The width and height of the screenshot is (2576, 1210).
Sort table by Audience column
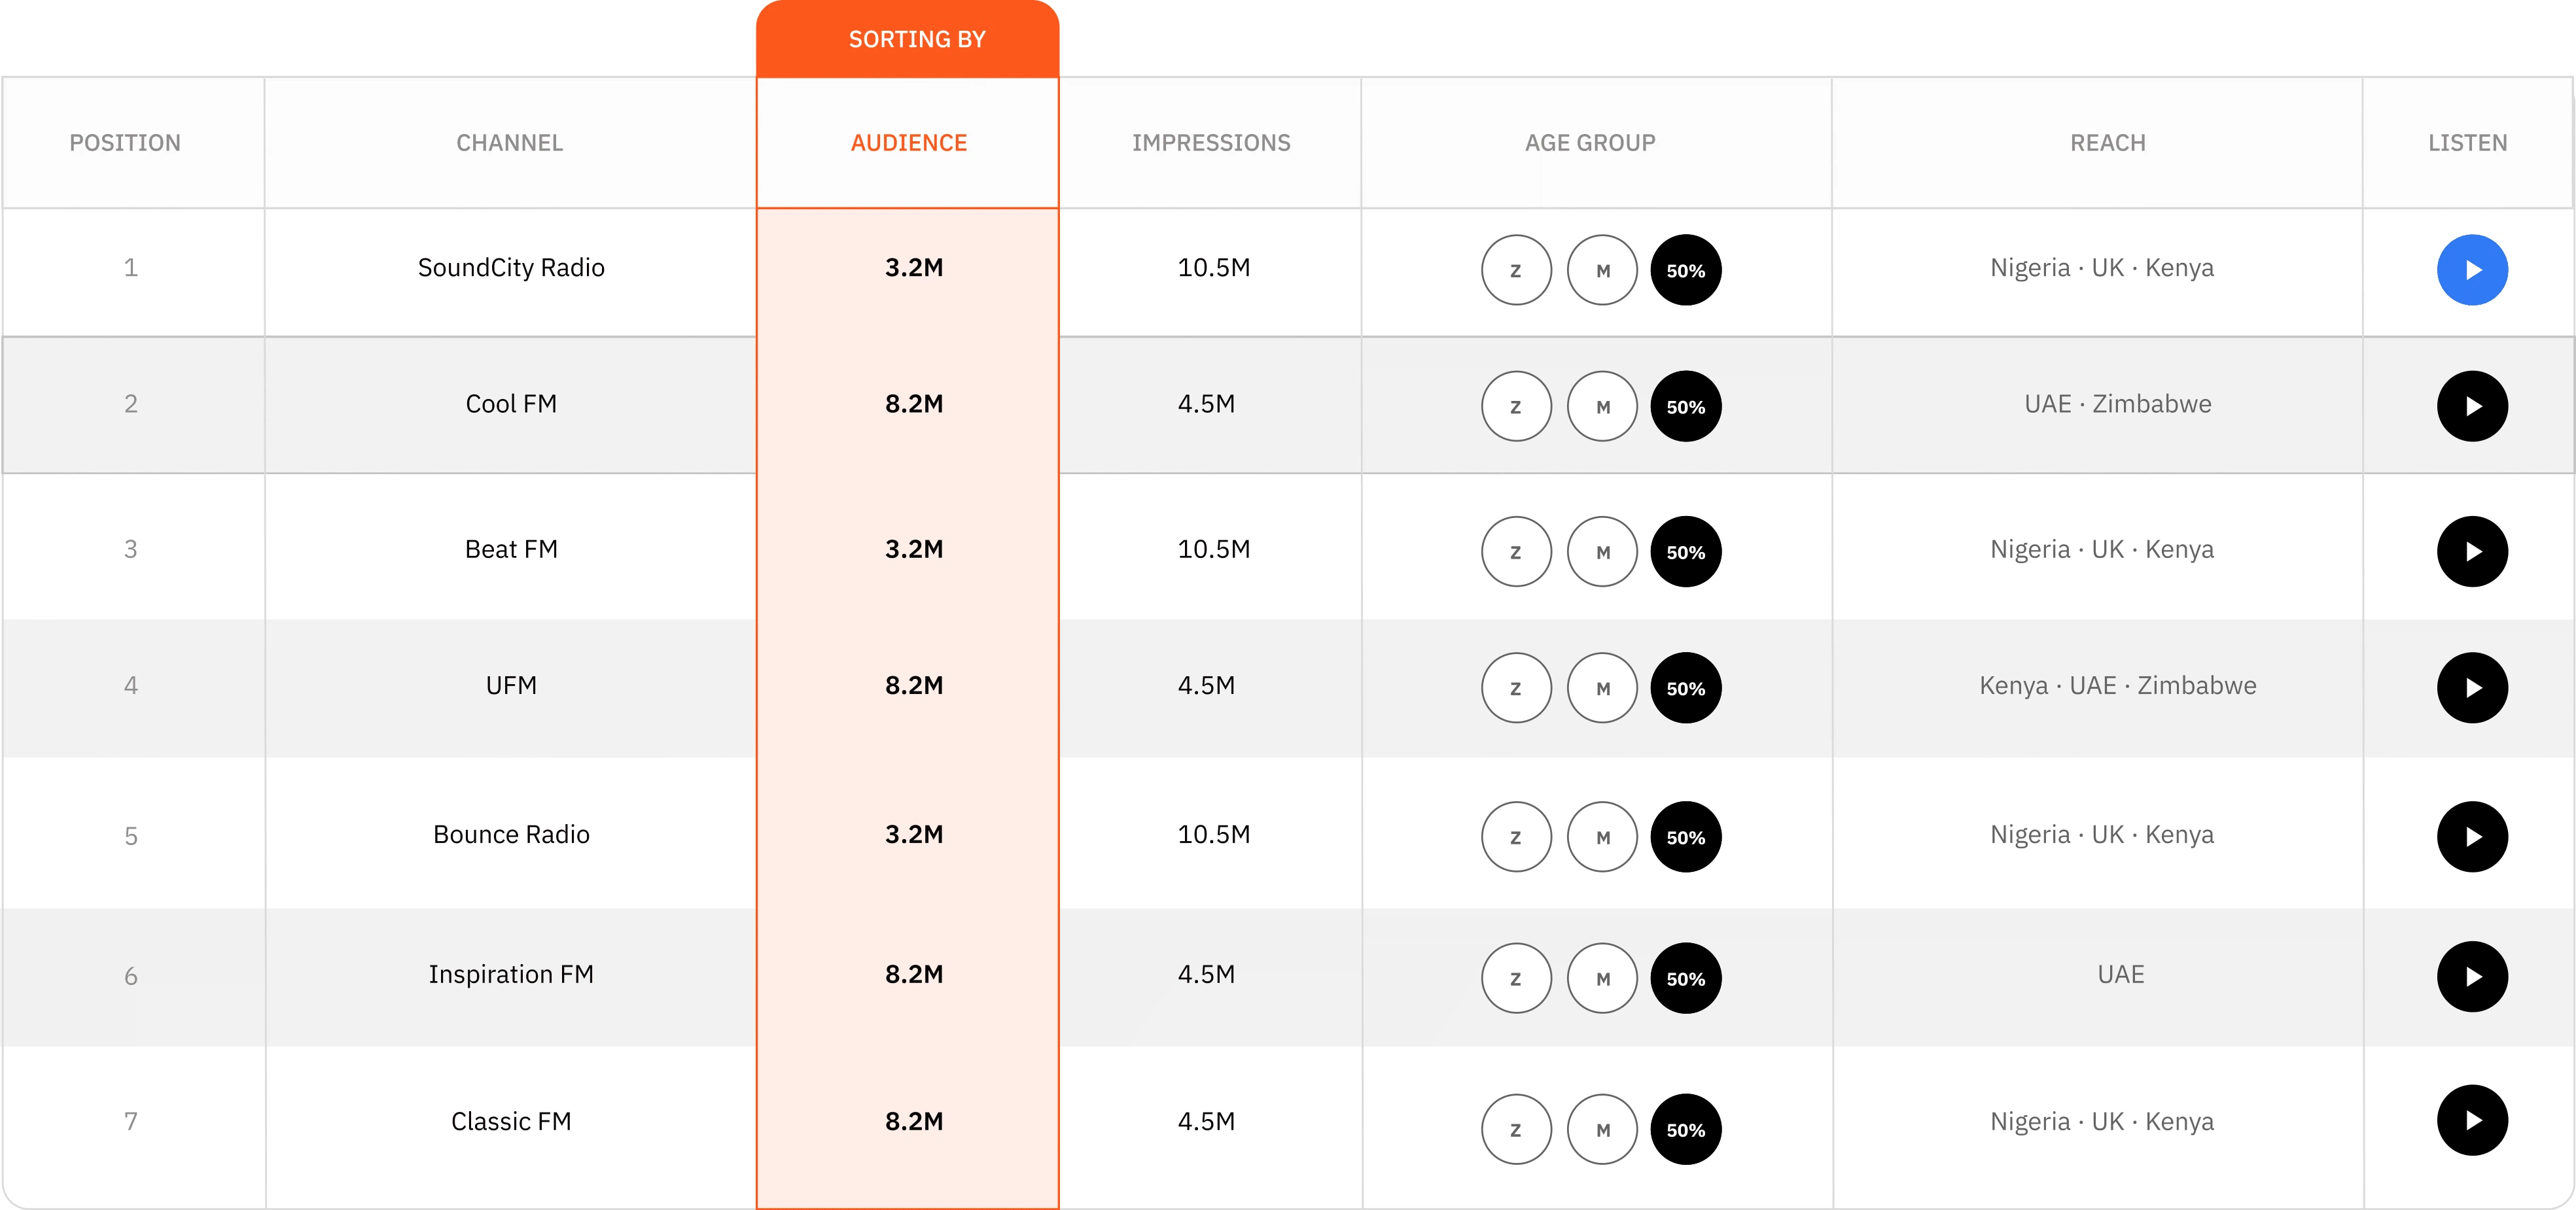click(x=908, y=143)
